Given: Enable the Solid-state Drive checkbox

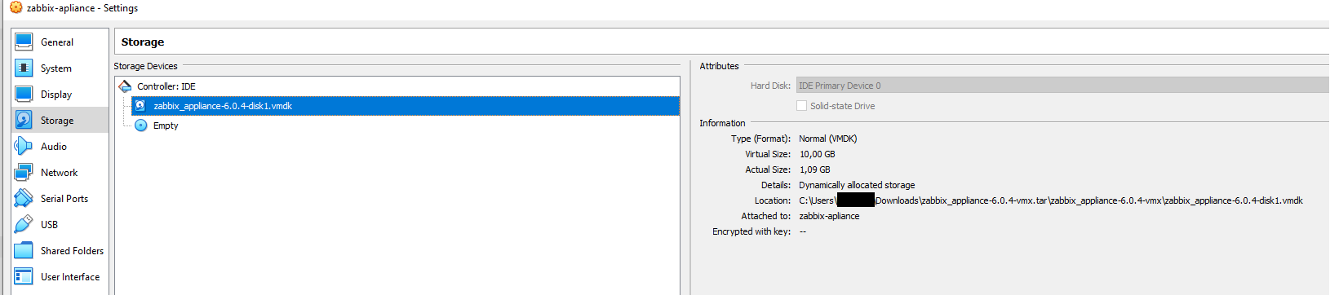Looking at the screenshot, I should pos(801,105).
